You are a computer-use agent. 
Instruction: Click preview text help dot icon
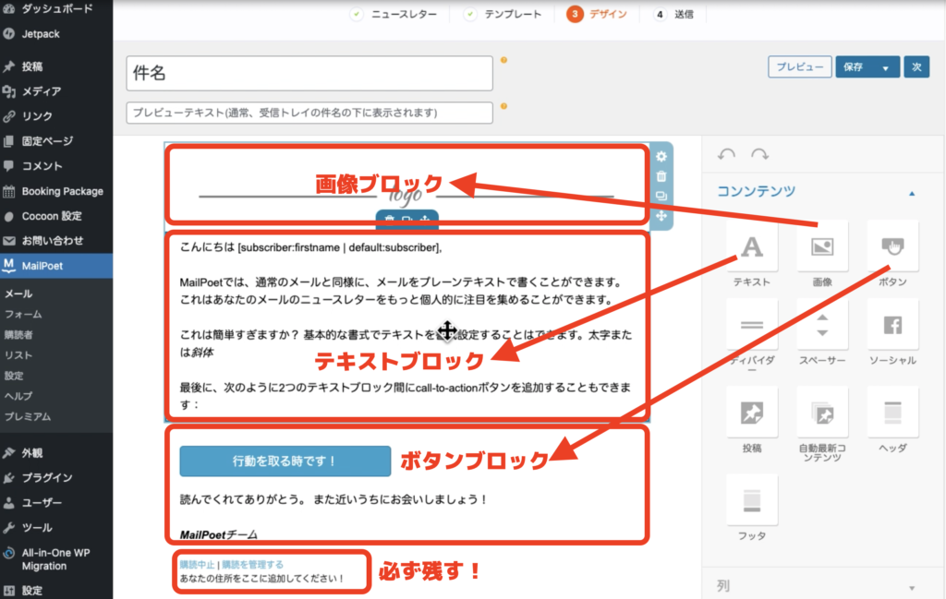coord(503,106)
